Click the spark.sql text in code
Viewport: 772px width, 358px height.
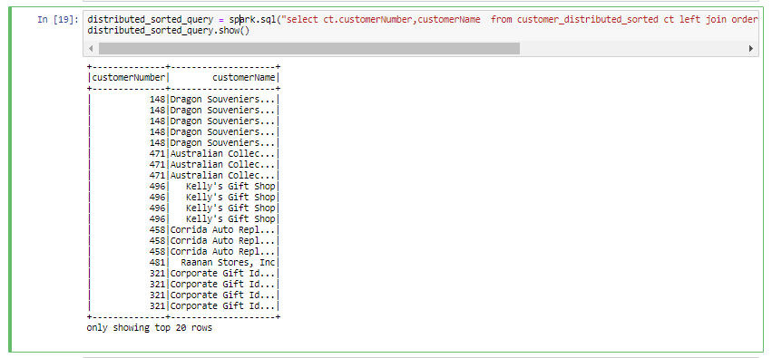click(252, 20)
